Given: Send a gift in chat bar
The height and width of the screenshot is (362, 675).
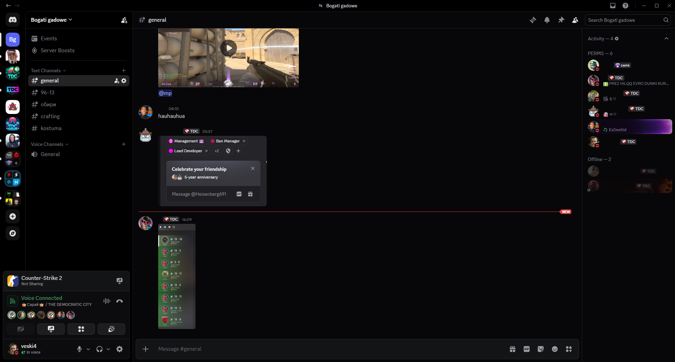Looking at the screenshot, I should coord(513,349).
